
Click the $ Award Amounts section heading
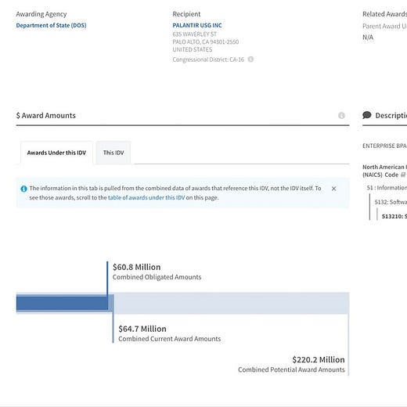[x=46, y=115]
